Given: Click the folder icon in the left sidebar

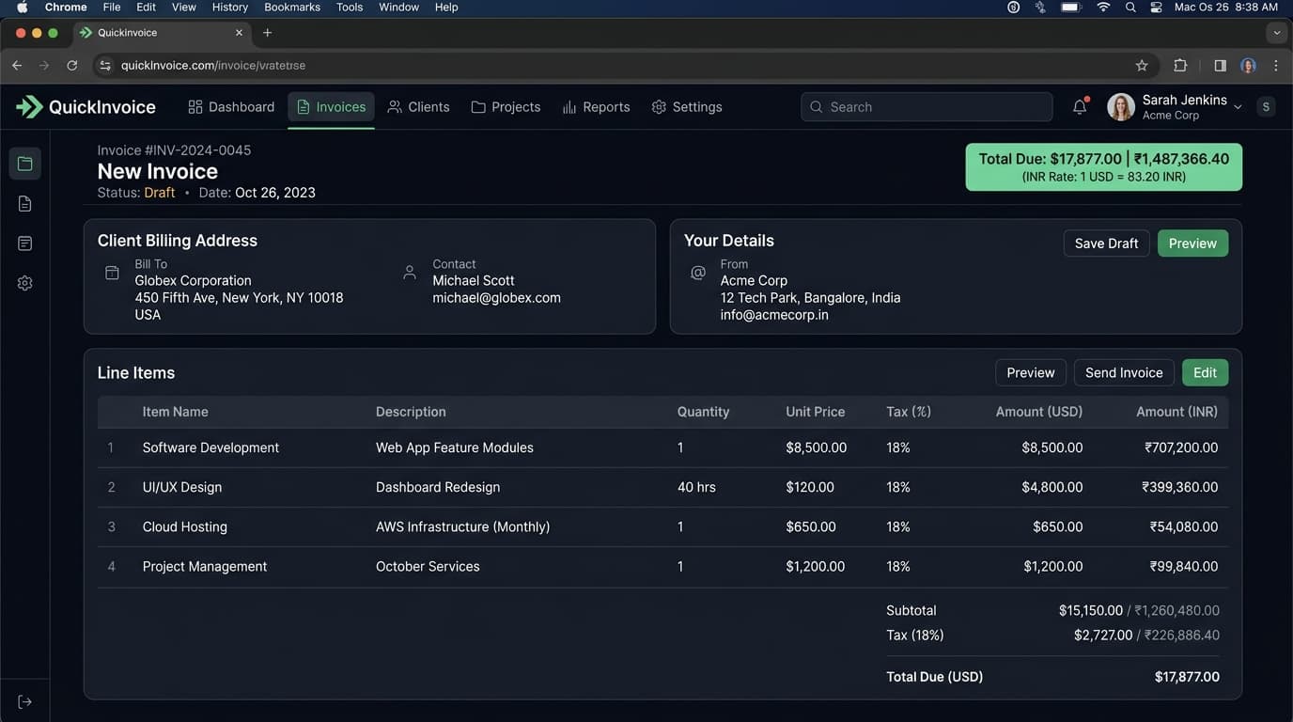Looking at the screenshot, I should click(24, 164).
